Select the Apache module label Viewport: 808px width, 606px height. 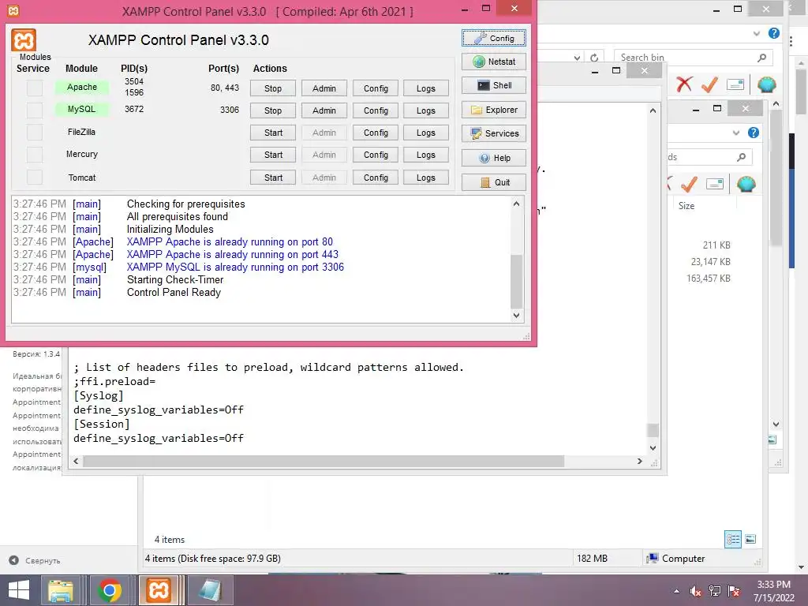click(82, 87)
